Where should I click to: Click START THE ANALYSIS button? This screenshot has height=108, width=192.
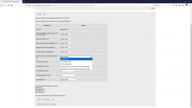pyautogui.click(x=43, y=99)
